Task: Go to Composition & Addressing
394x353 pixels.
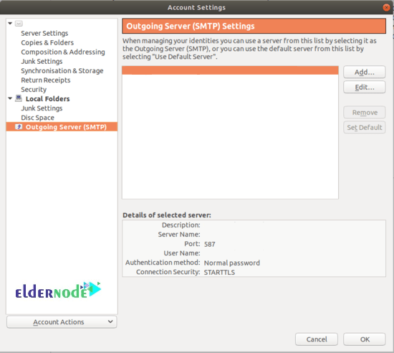Action: pyautogui.click(x=63, y=52)
